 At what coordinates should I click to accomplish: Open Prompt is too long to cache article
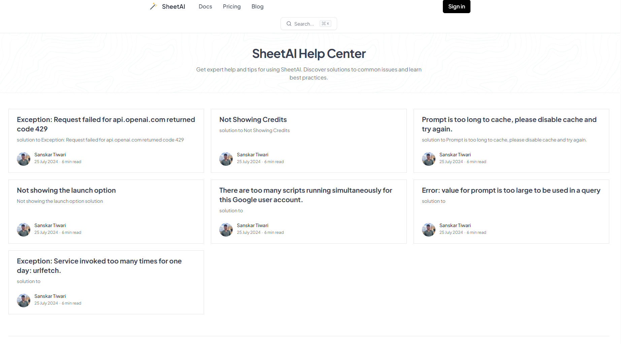click(509, 124)
